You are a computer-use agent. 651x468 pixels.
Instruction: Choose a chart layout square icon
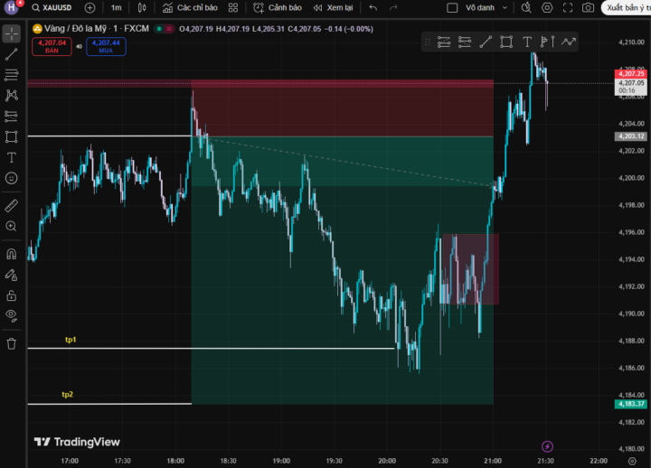[452, 8]
